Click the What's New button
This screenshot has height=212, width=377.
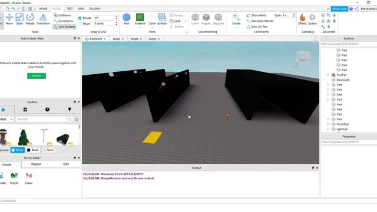339,9
